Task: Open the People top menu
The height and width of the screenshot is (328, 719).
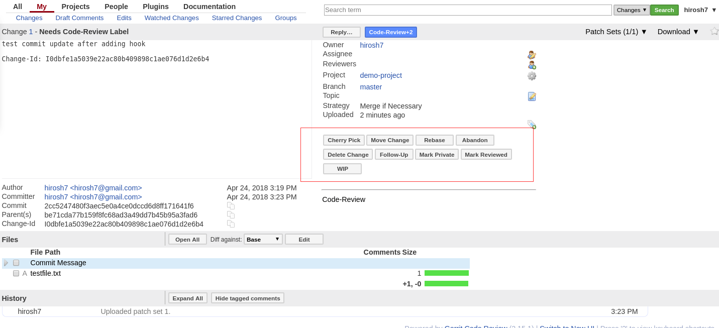Action: (x=116, y=7)
